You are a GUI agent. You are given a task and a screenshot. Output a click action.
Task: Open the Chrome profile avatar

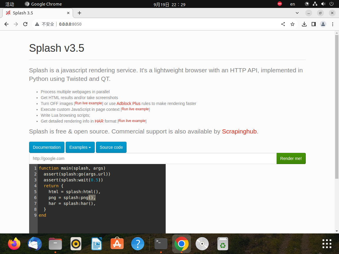click(x=323, y=24)
